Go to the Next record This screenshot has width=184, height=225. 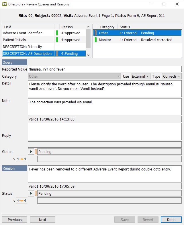[42, 220]
